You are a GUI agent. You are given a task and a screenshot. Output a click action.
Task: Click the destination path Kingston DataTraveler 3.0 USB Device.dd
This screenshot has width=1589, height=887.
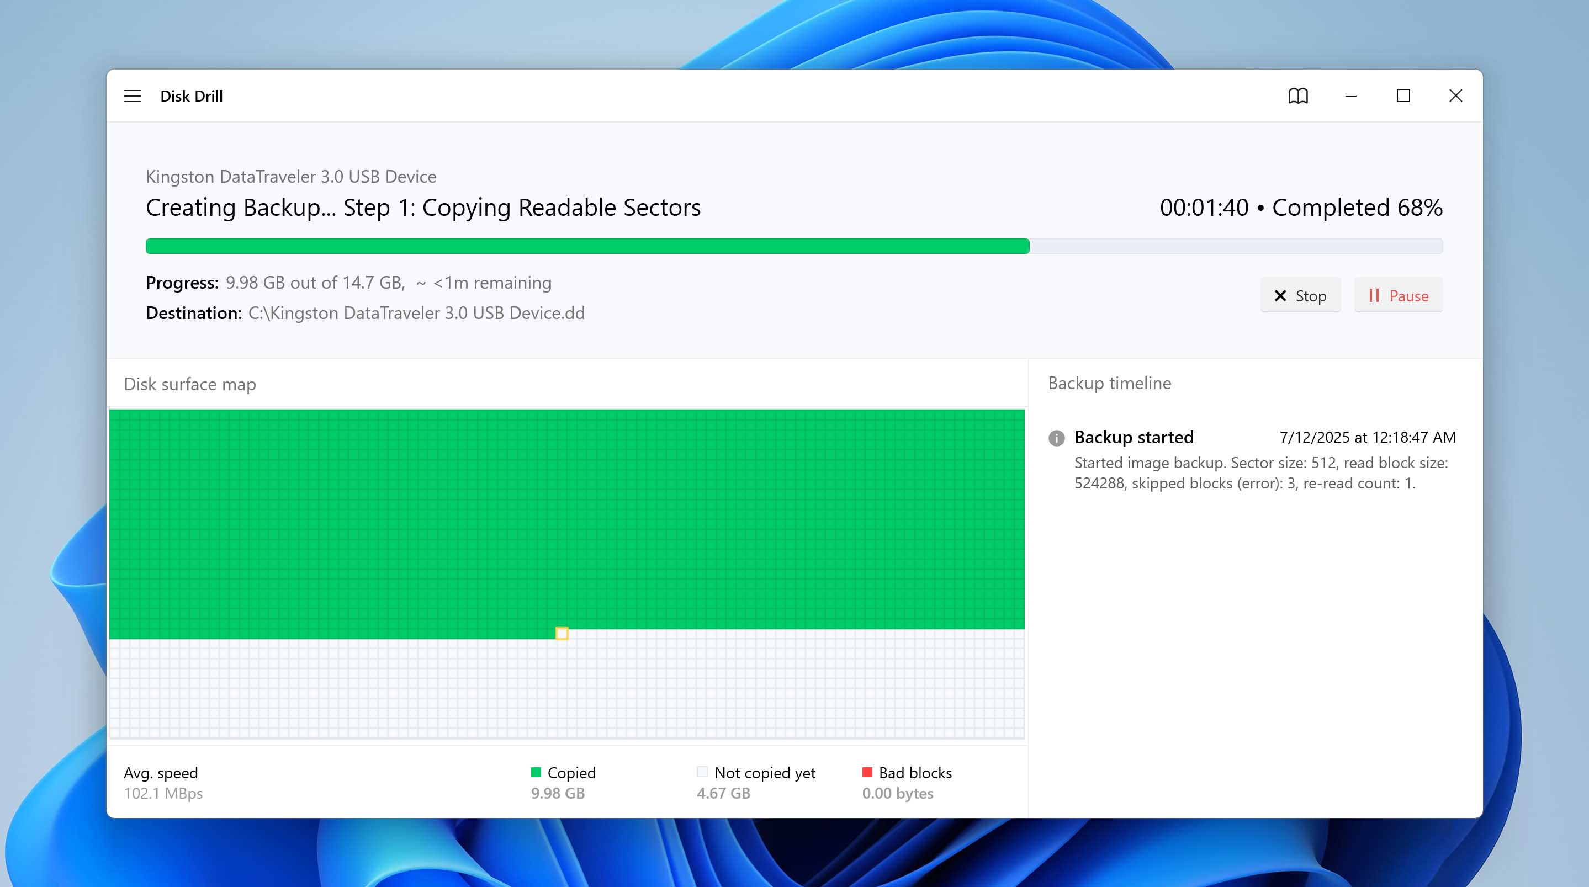[x=416, y=313]
